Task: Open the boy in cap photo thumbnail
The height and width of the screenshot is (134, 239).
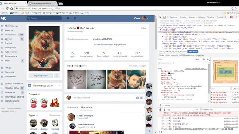Action: coord(137,79)
